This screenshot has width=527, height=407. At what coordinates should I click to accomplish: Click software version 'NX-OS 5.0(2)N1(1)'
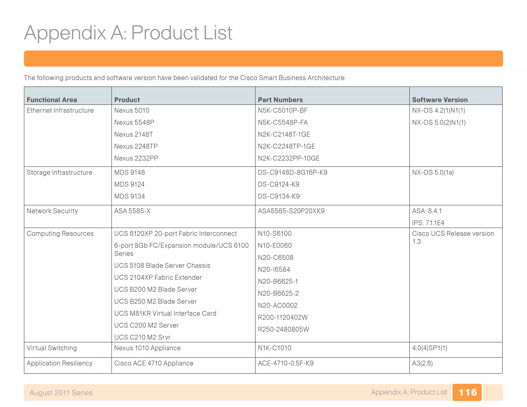coord(439,122)
